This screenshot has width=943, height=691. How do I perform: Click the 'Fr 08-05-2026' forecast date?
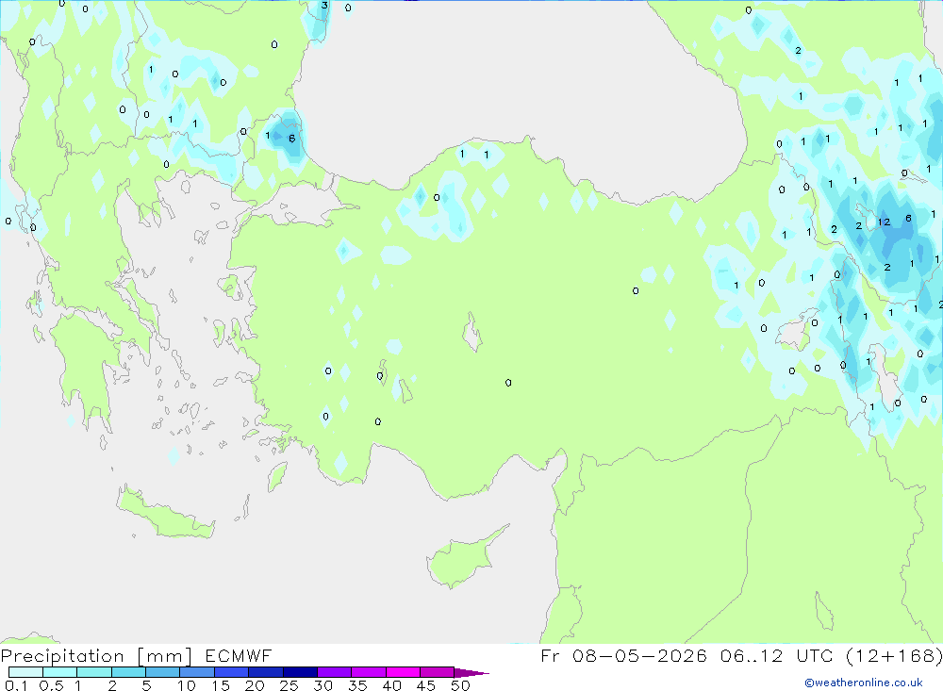624,655
